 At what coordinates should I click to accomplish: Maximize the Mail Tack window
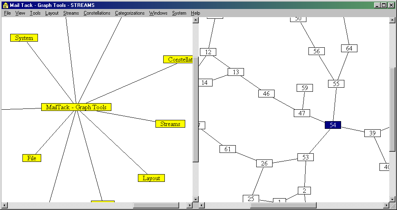[x=384, y=5]
